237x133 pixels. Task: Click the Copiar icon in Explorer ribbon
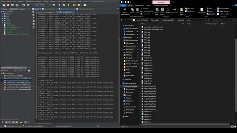pos(132,10)
